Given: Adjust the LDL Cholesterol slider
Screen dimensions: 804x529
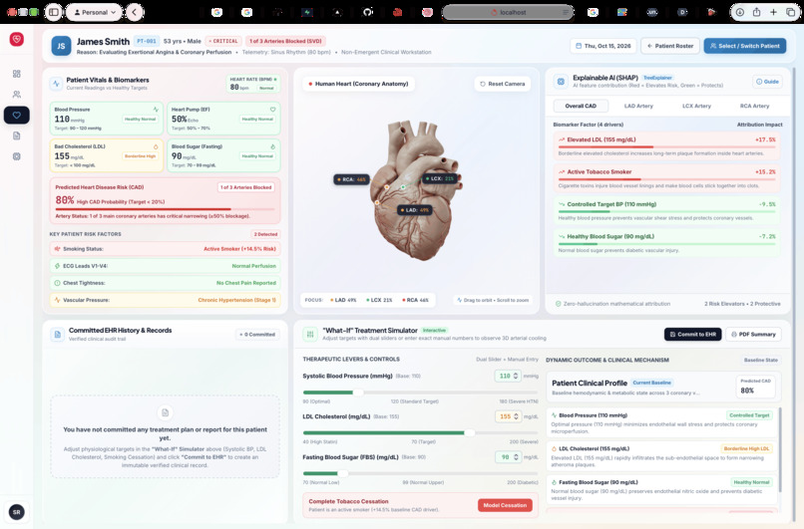Looking at the screenshot, I should (421, 433).
